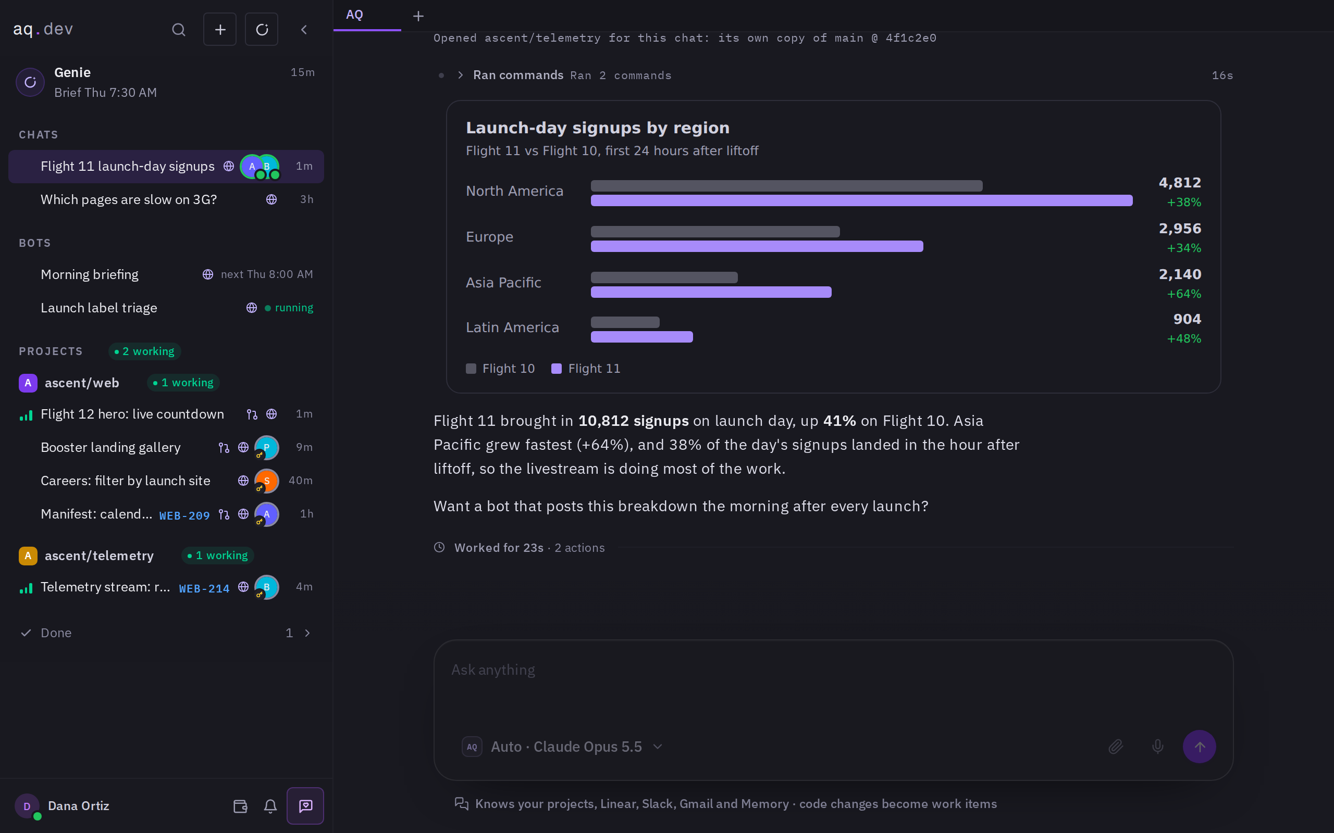Screen dimensions: 1334x833
Task: Open the Which pages are slow on 3G? chat
Action: coord(166,199)
